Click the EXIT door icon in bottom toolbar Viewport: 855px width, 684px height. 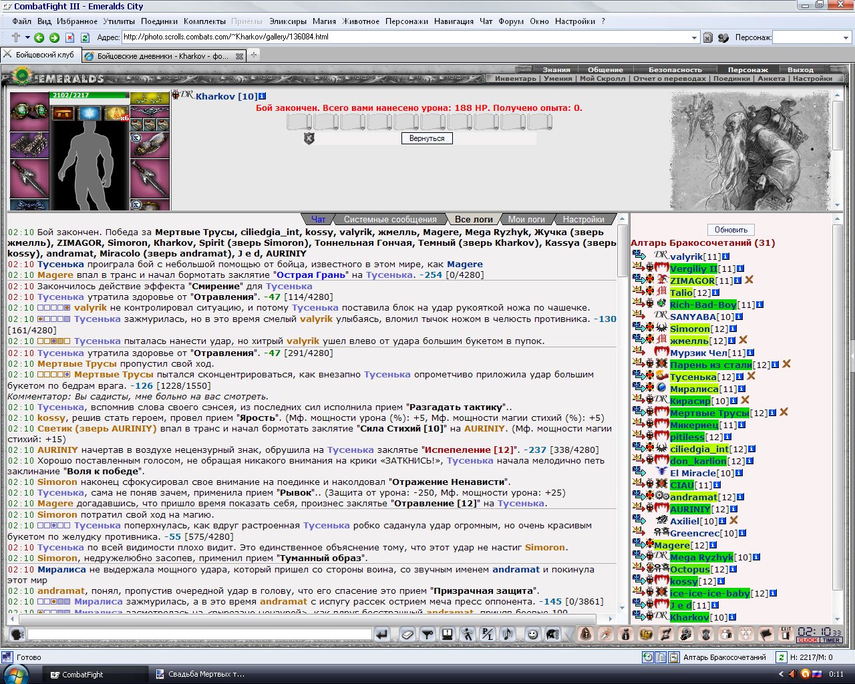pos(786,634)
